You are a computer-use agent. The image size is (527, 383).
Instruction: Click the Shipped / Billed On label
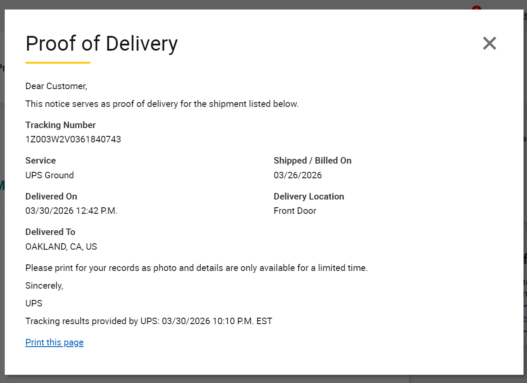click(x=313, y=161)
